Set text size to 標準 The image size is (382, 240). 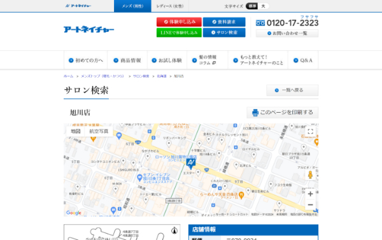tap(252, 6)
